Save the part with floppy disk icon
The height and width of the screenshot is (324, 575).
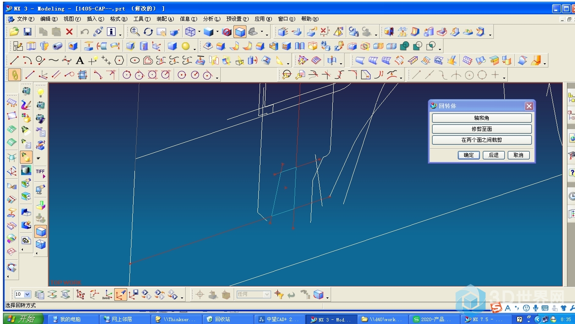click(x=27, y=32)
